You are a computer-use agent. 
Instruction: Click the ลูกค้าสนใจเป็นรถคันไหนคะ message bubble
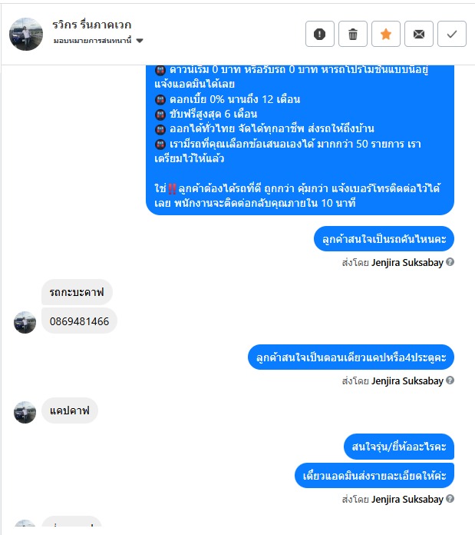[x=384, y=238]
